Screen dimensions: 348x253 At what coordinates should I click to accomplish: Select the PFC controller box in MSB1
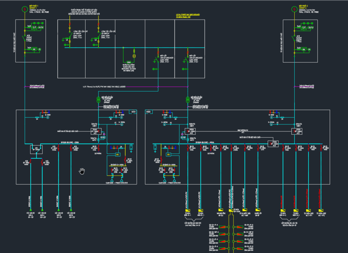click(x=117, y=155)
